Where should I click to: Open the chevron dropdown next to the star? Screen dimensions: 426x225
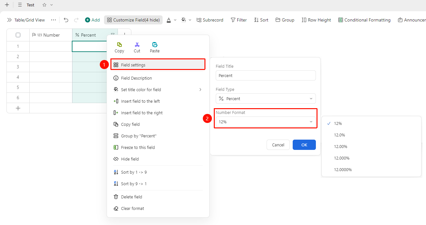tap(52, 5)
